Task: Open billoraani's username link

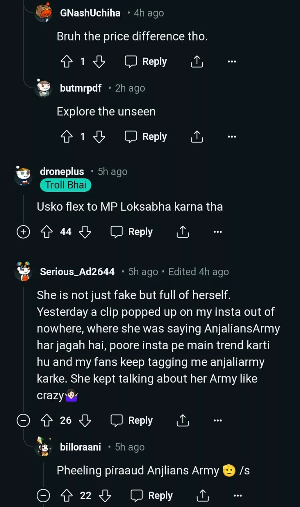Action: coord(80,447)
